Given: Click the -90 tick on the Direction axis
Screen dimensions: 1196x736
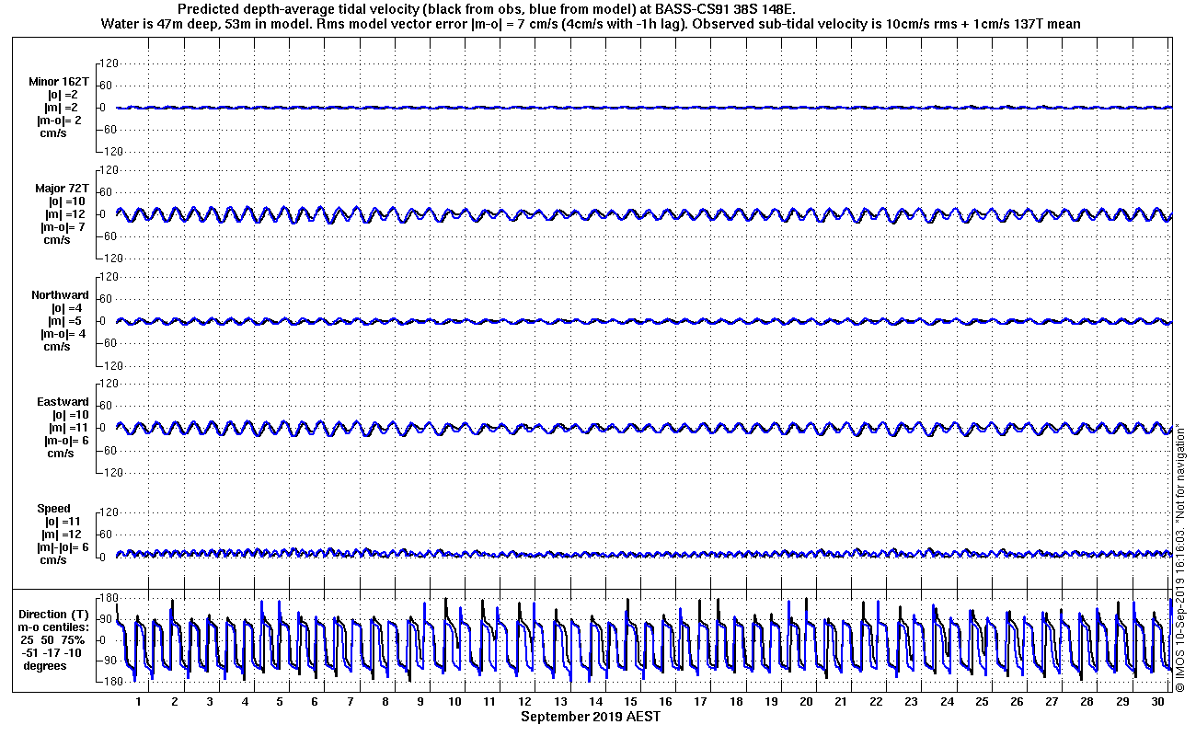Looking at the screenshot, I should click(106, 661).
